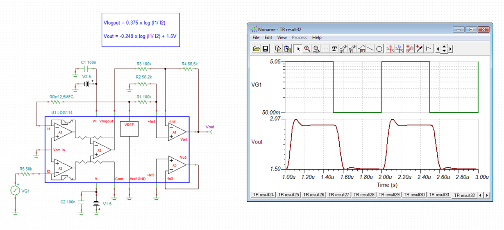Switch to the TR result25 tab

point(288,195)
